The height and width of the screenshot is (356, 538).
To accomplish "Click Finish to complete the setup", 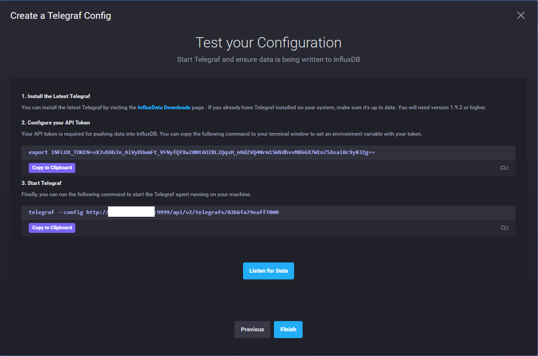I will 288,330.
